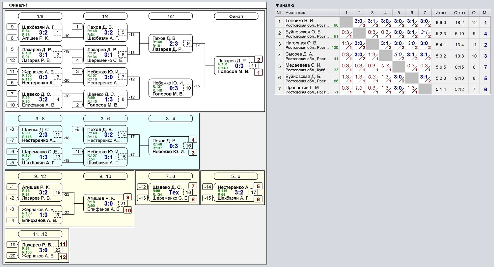Select the "1/4" round header
Image resolution: width=494 pixels, height=267 pixels.
tap(105, 16)
